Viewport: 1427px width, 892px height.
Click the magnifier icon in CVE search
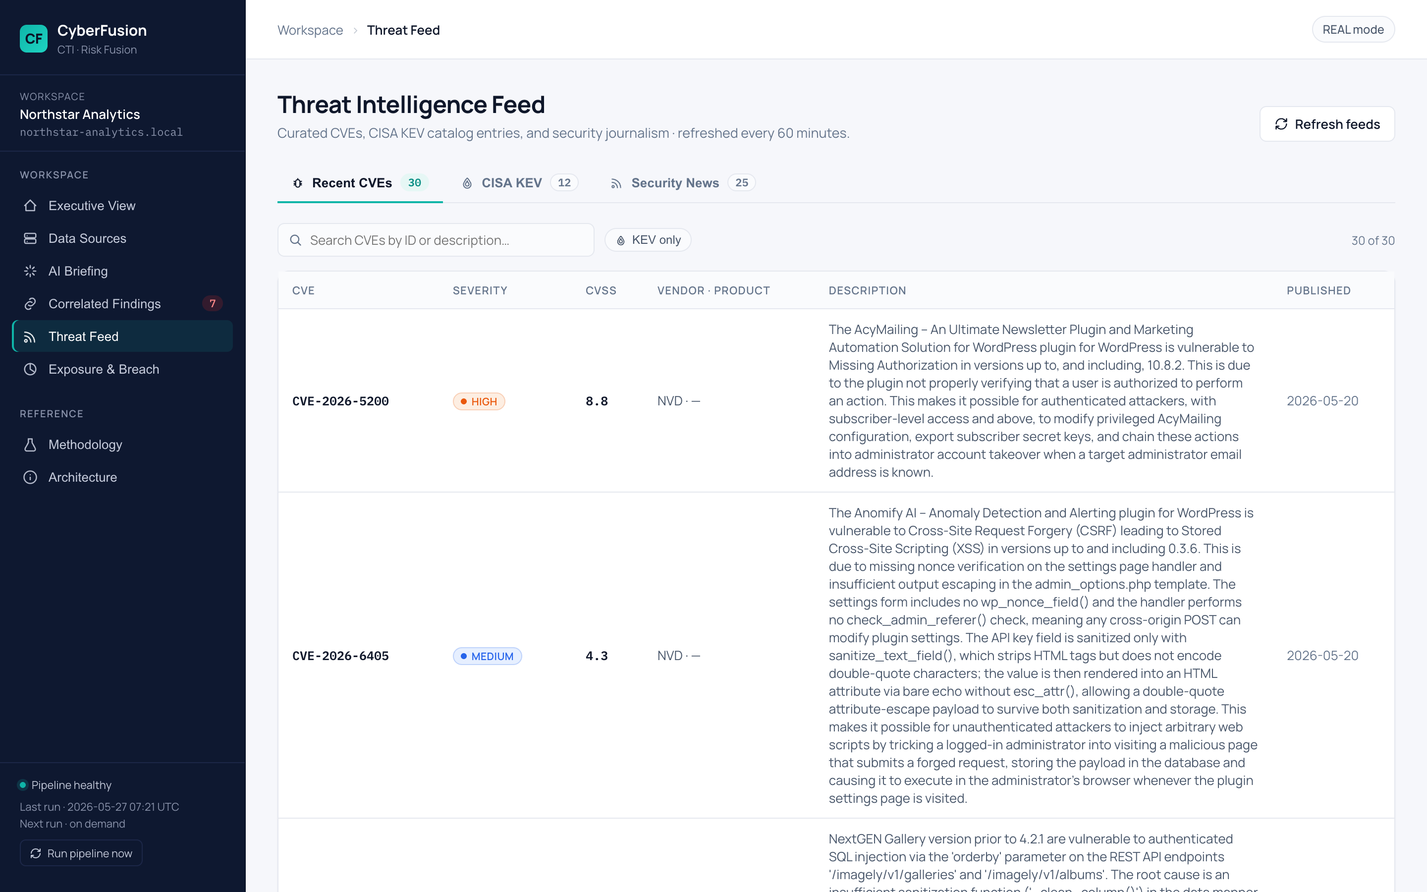pos(295,240)
